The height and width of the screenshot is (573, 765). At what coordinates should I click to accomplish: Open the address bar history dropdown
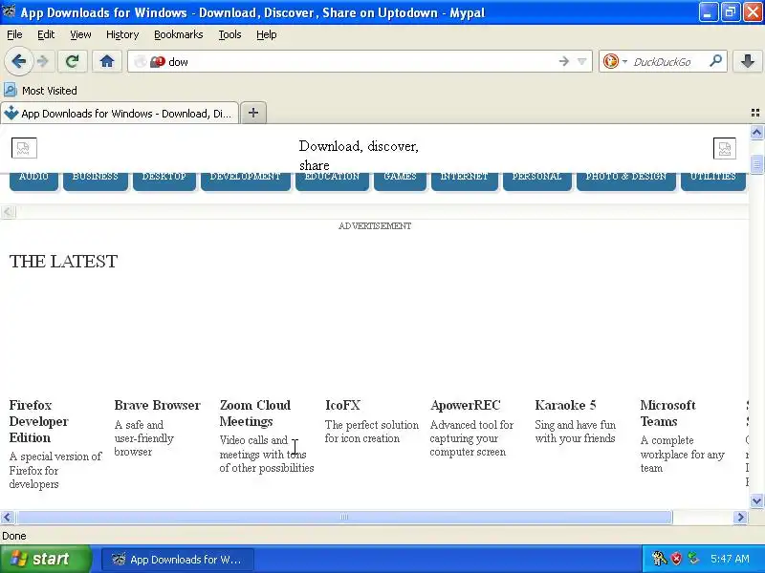(581, 61)
